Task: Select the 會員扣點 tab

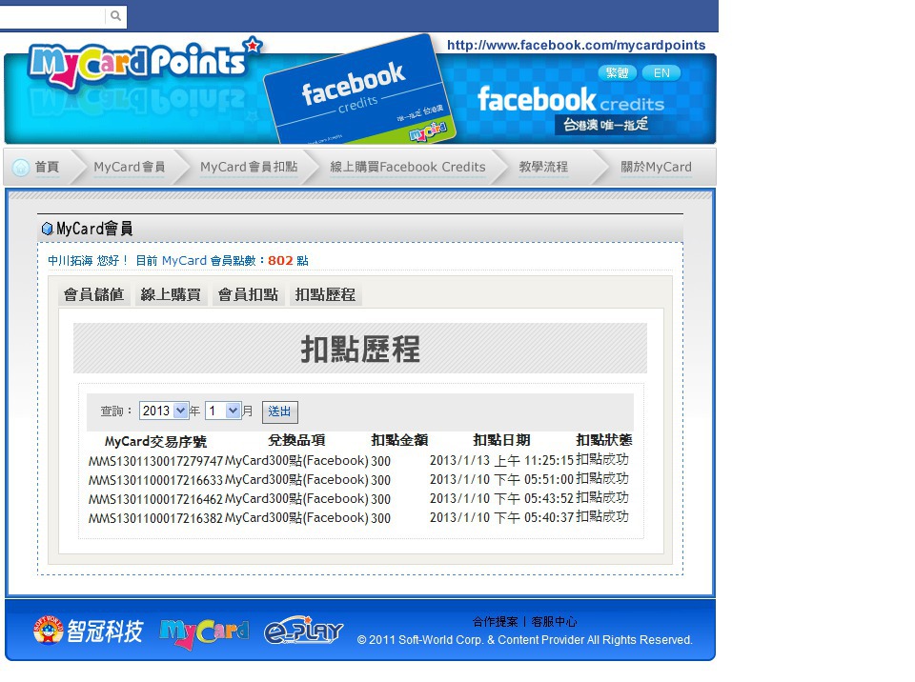Action: coord(248,294)
